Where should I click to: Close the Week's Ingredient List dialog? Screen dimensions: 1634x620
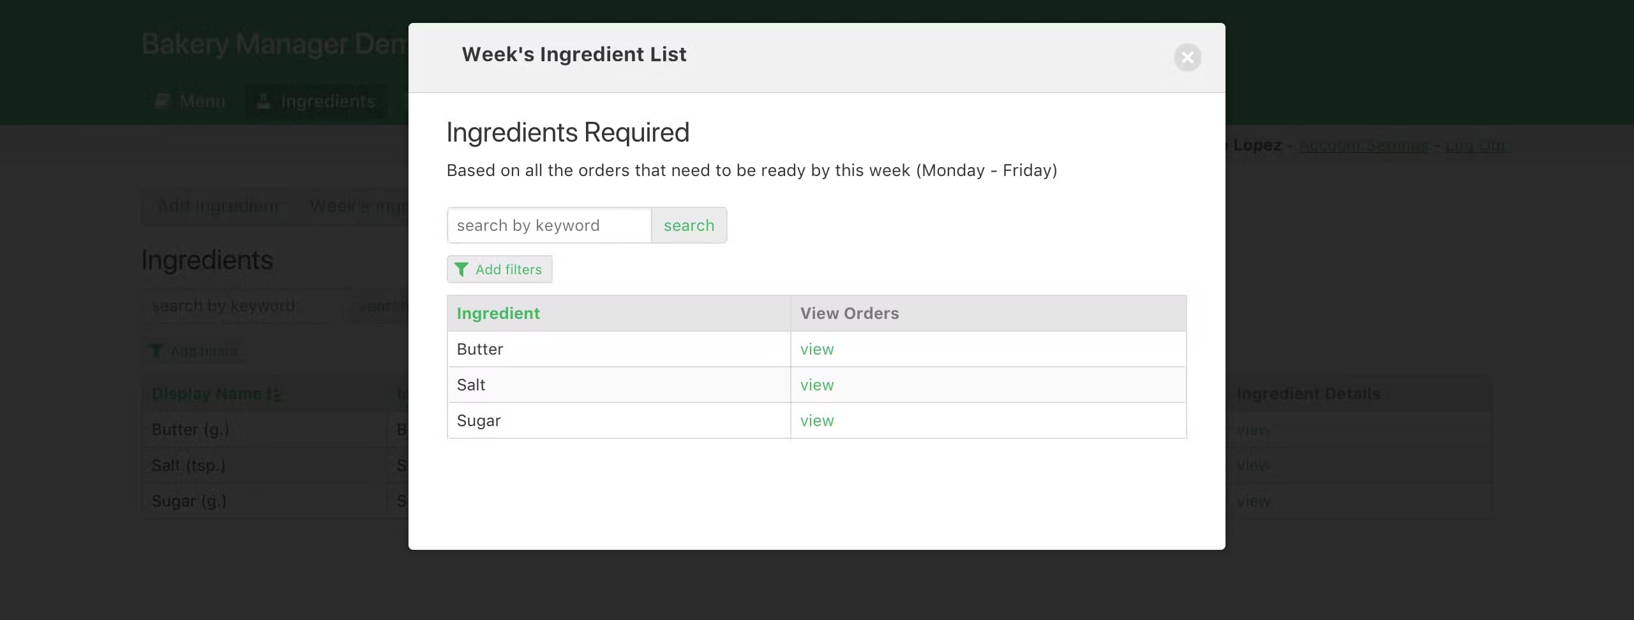point(1187,57)
